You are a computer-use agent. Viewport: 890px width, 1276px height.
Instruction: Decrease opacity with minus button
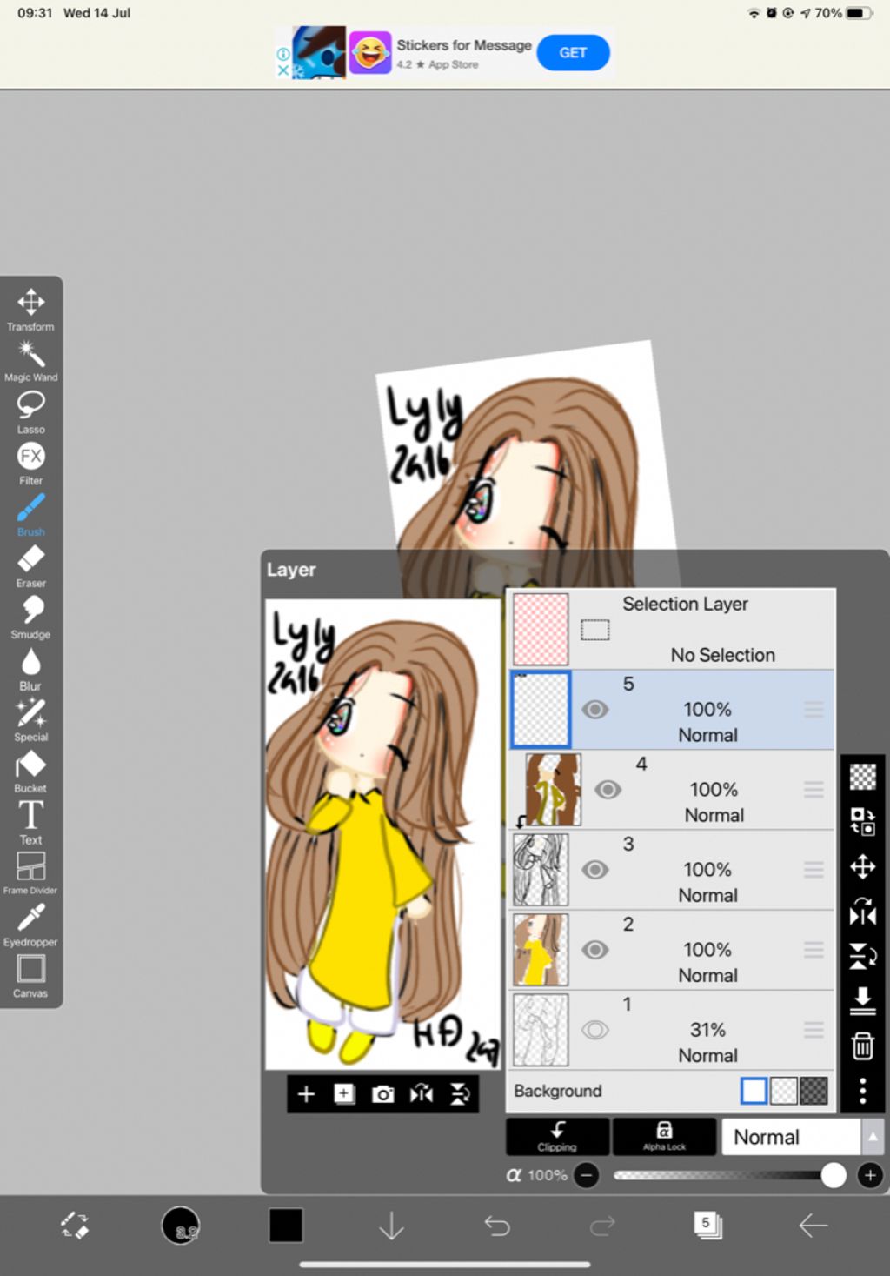coord(588,1176)
